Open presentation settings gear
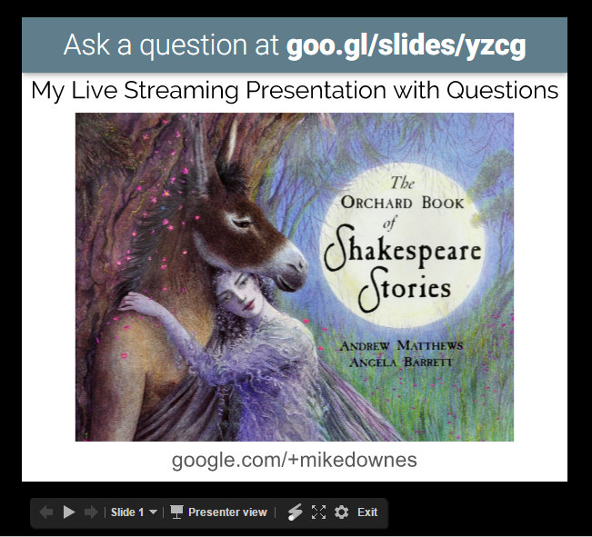 pos(342,512)
